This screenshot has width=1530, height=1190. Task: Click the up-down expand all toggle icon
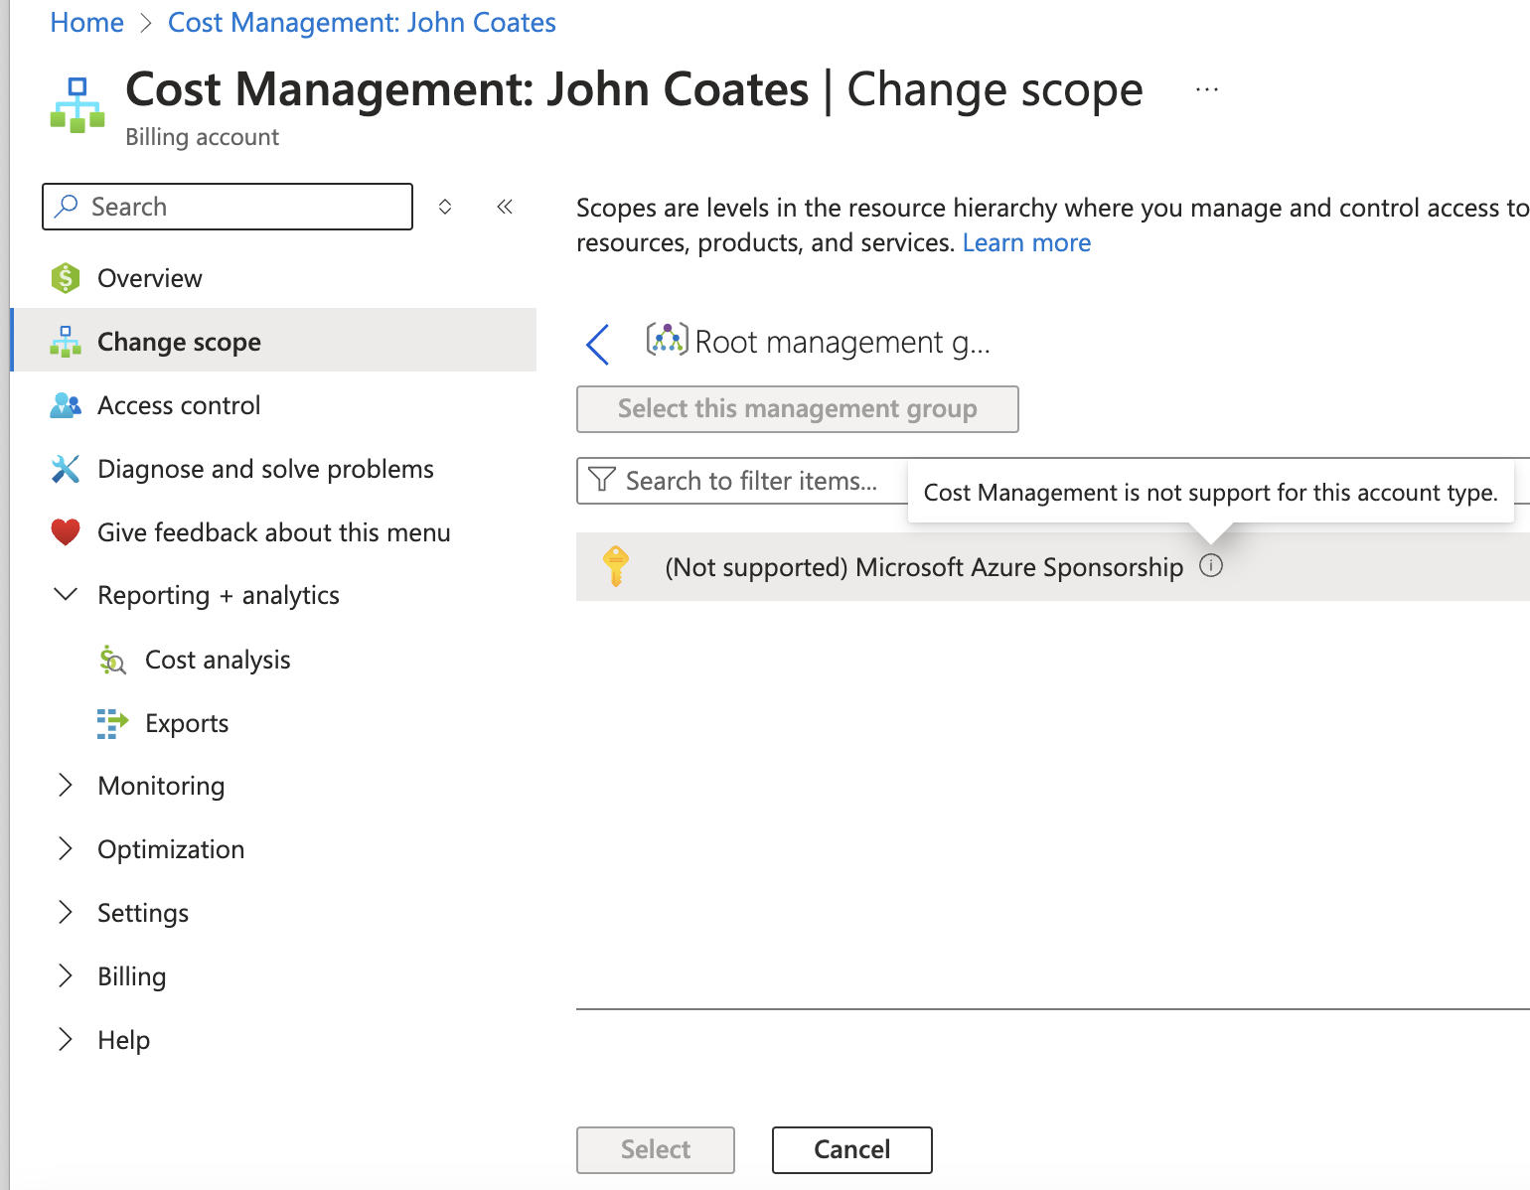click(x=445, y=207)
